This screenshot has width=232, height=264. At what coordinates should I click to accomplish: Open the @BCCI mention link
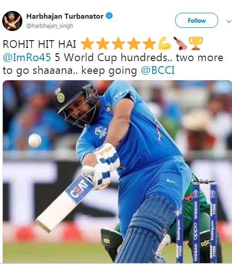pyautogui.click(x=158, y=70)
